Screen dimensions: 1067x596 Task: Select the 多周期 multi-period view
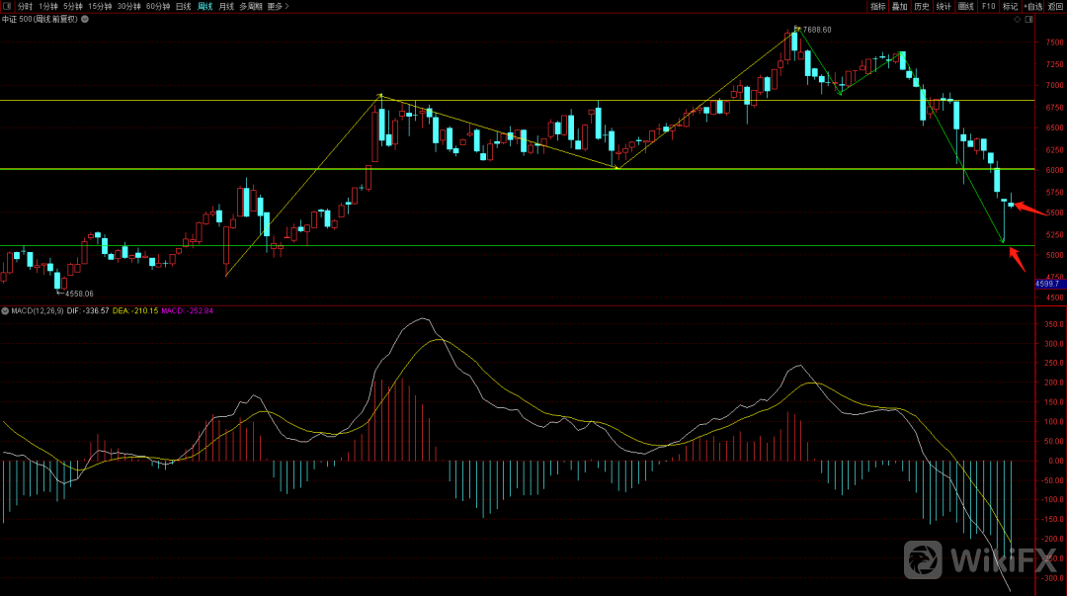[x=250, y=6]
